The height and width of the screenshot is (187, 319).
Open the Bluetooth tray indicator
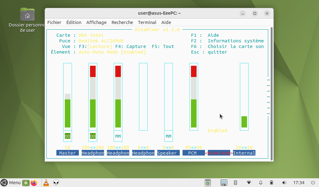[236, 183]
